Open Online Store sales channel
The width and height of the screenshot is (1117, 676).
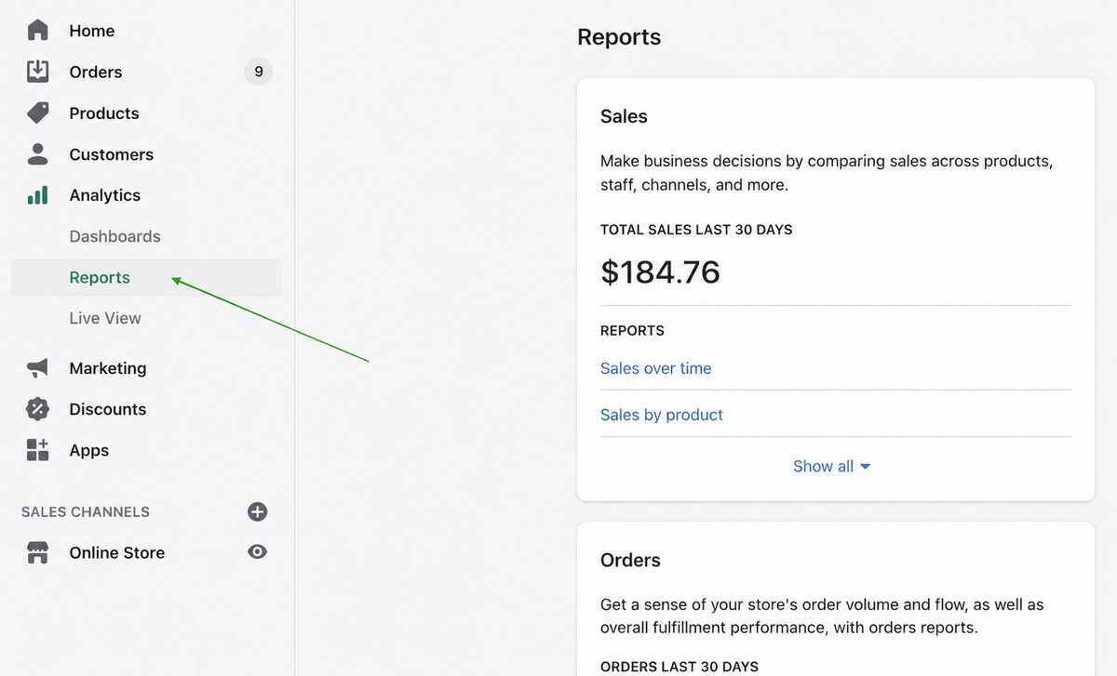116,552
